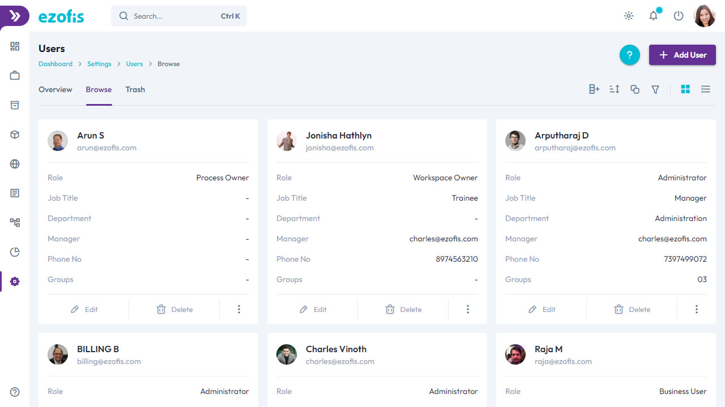This screenshot has width=725, height=407.
Task: Expand the sidebar with double-chevron button
Action: point(15,16)
